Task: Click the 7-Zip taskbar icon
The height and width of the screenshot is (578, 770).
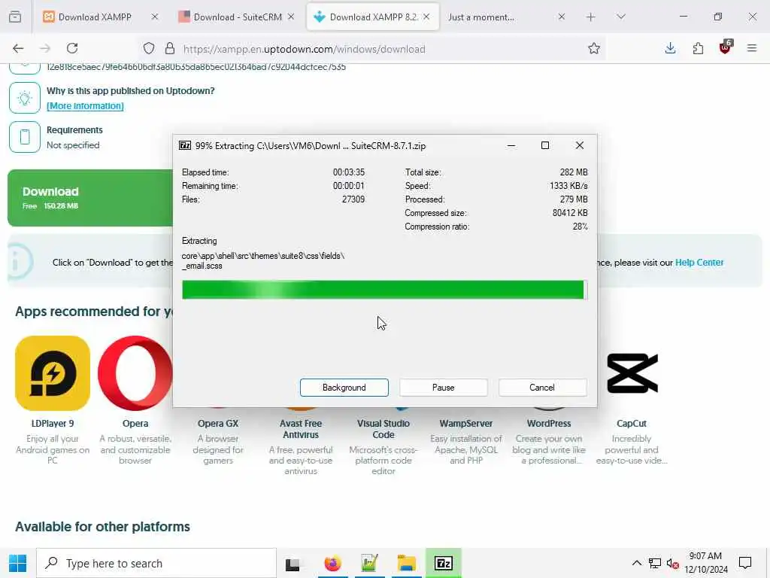Action: pyautogui.click(x=444, y=563)
